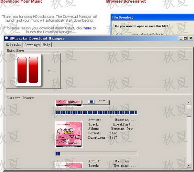Click the 'Mancini Dry' album text
This screenshot has height=172, width=194.
tap(122, 129)
